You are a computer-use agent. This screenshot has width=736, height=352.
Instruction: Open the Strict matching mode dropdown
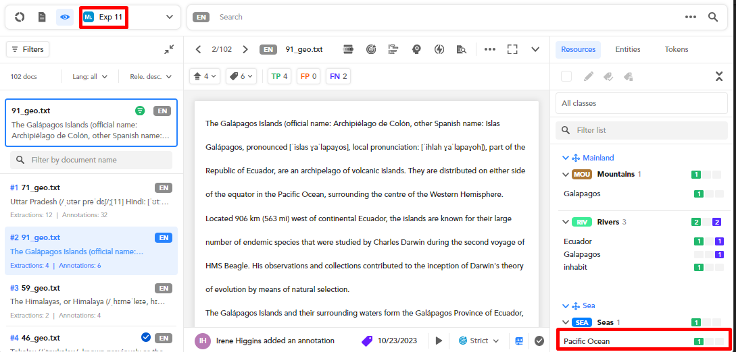(x=479, y=341)
